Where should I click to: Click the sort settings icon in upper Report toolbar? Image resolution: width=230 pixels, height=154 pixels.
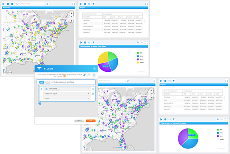click(x=89, y=4)
